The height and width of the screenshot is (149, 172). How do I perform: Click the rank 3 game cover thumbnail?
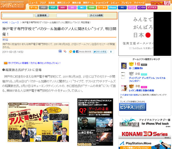pos(124,88)
